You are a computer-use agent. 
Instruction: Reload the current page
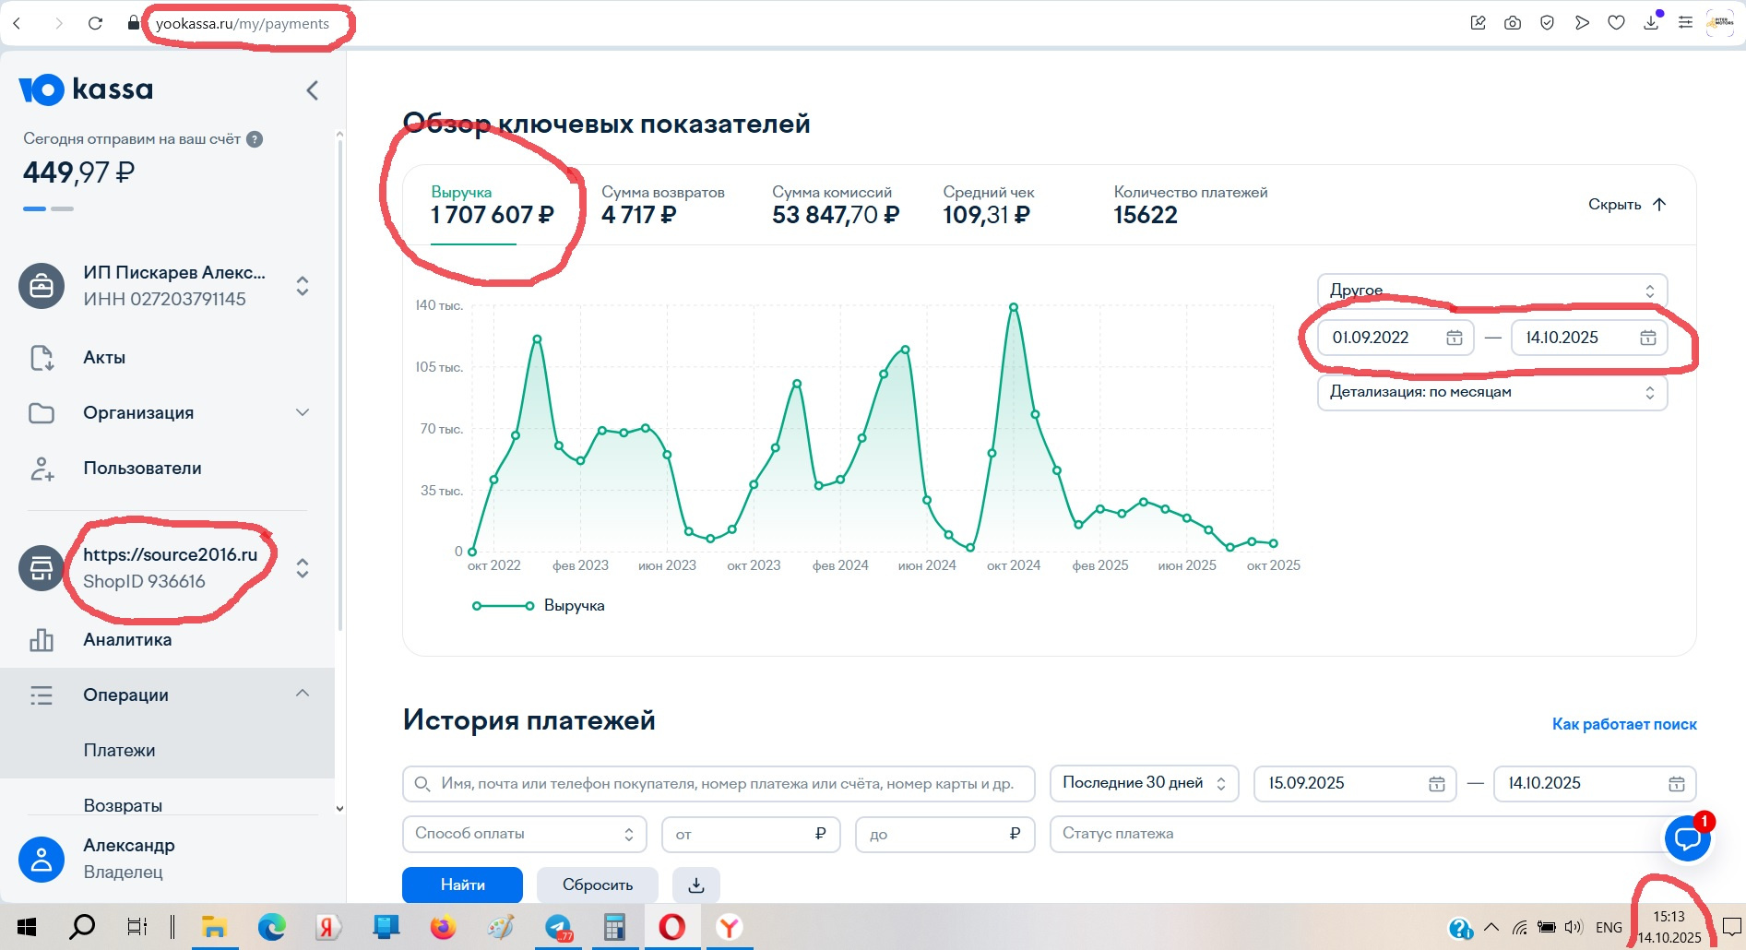pos(95,23)
